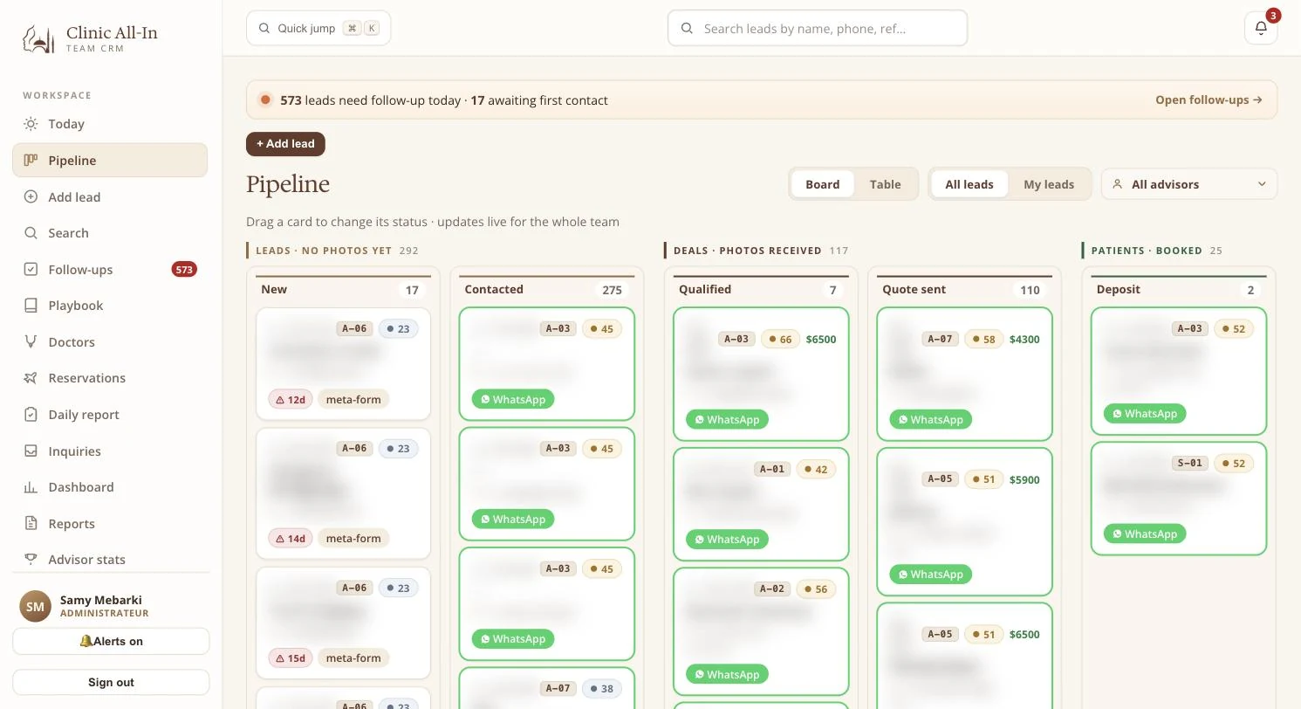
Task: Click the S-01 card tag
Action: point(1190,464)
